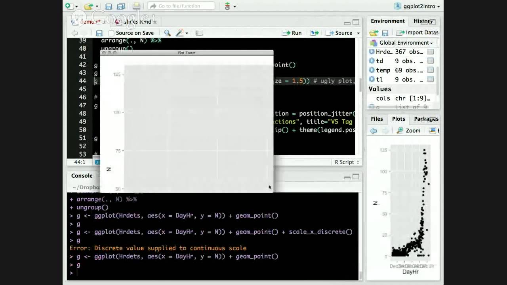
Task: Expand the Hrdets data object
Action: [x=372, y=51]
